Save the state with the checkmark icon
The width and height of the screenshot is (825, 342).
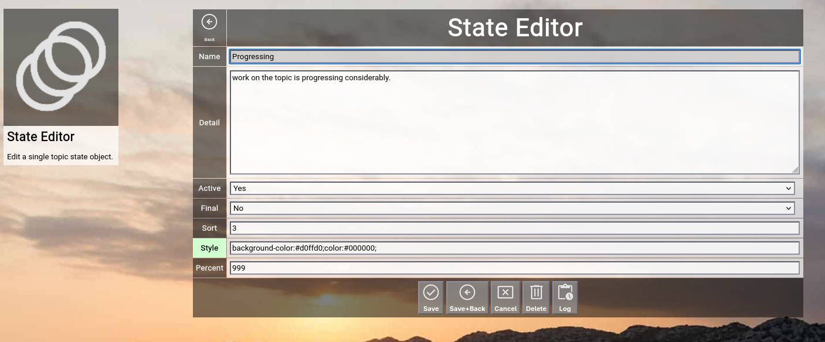pos(431,292)
